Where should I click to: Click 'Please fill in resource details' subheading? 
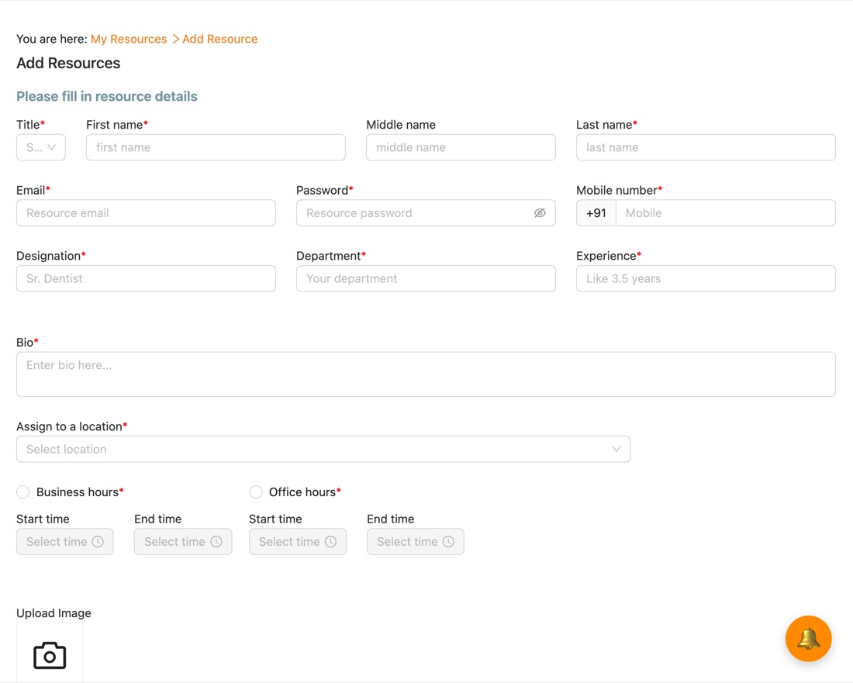pyautogui.click(x=107, y=96)
